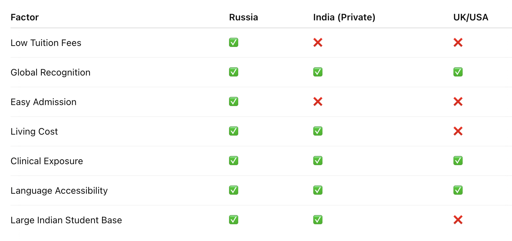The height and width of the screenshot is (241, 512).
Task: Select the Global Recognition row label
Action: 50,72
